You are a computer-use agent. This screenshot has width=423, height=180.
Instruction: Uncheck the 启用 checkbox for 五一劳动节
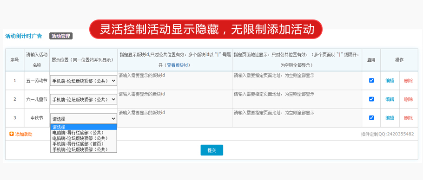[371, 80]
